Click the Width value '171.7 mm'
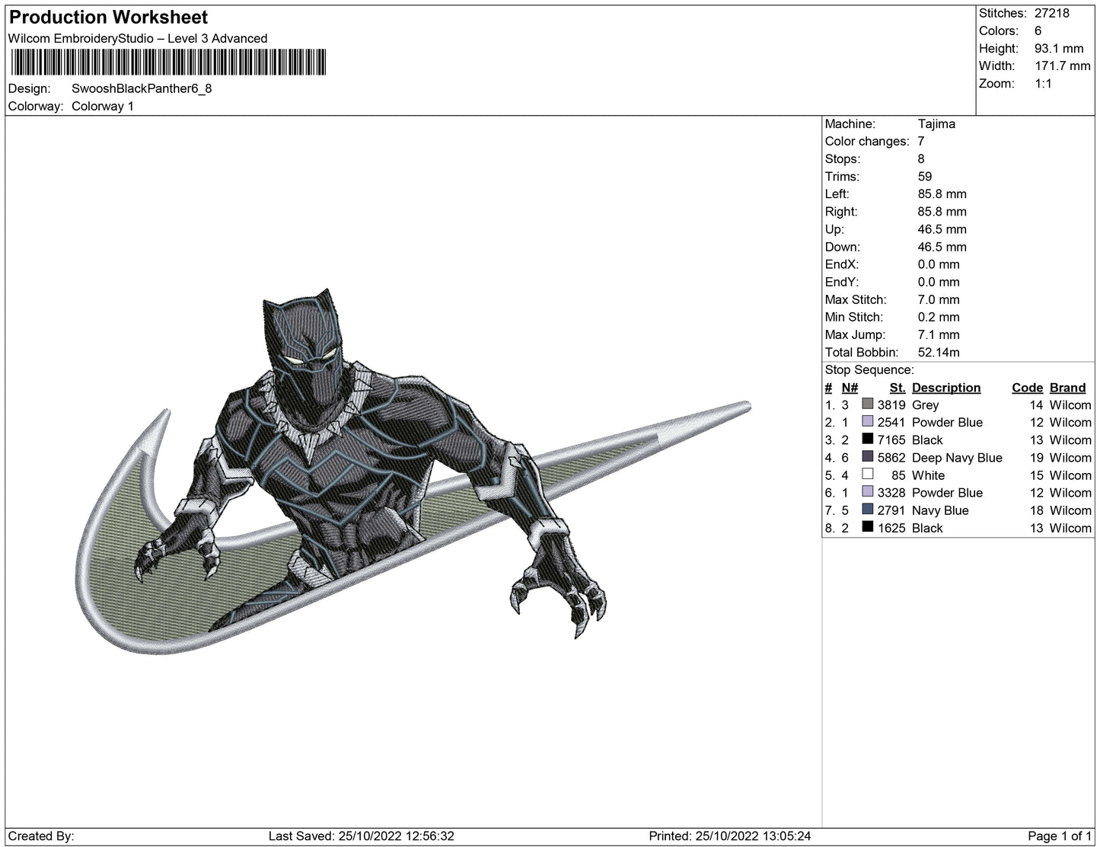The image size is (1100, 847). pyautogui.click(x=1063, y=66)
